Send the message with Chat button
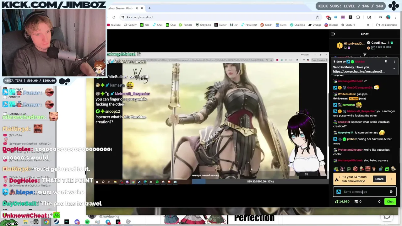Viewport: 402px width, 226px height. click(390, 202)
